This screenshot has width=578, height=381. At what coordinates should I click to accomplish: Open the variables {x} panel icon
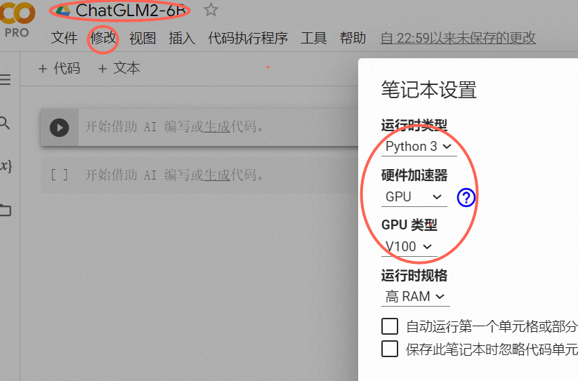click(6, 166)
